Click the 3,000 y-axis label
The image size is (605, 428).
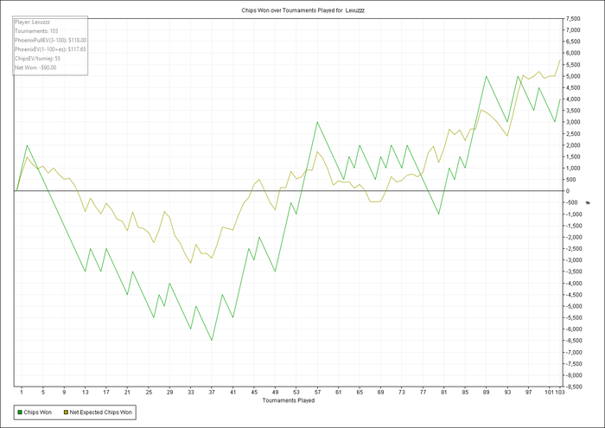[x=573, y=122]
